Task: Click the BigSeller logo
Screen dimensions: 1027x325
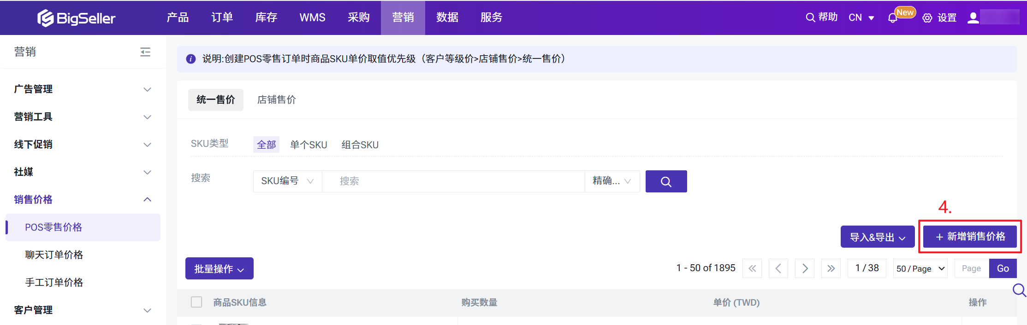Action: point(77,18)
